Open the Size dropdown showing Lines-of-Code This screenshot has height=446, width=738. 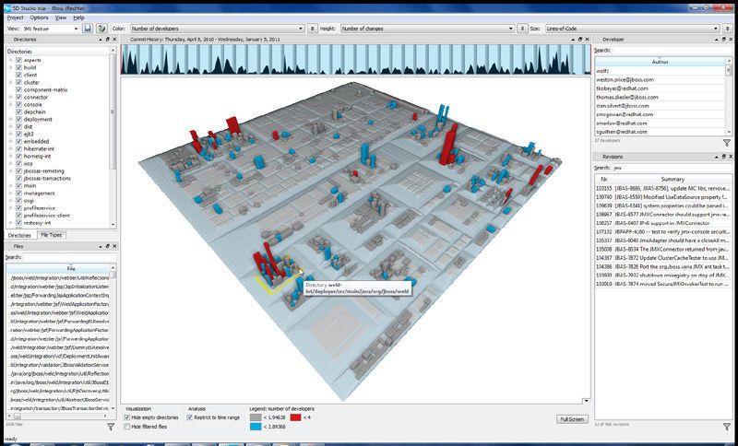pyautogui.click(x=634, y=29)
